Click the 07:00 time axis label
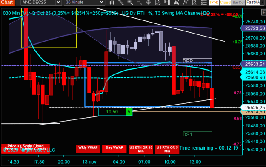The height and width of the screenshot is (167, 266). pyautogui.click(x=144, y=162)
